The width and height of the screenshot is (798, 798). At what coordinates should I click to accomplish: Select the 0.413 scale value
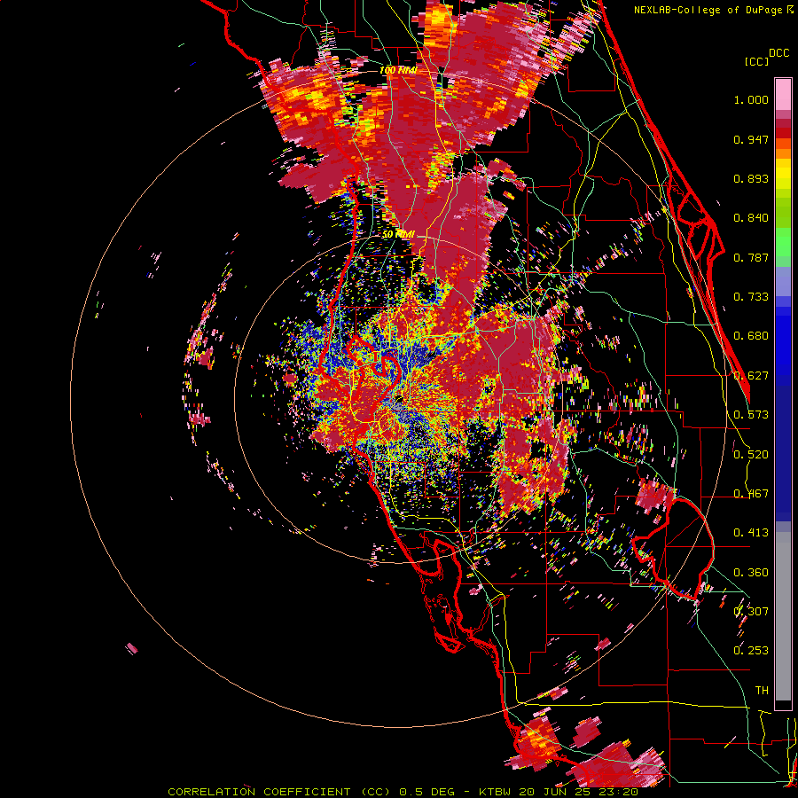pos(751,533)
